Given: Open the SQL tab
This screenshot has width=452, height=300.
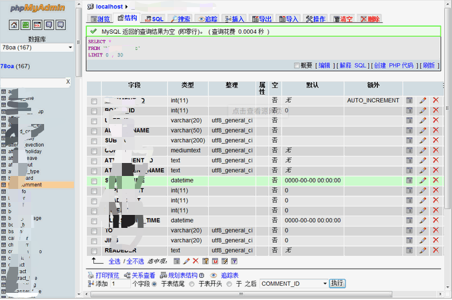Looking at the screenshot, I should [x=154, y=19].
